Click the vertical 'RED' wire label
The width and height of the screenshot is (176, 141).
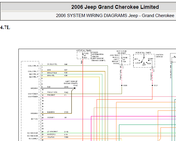coord(82,62)
